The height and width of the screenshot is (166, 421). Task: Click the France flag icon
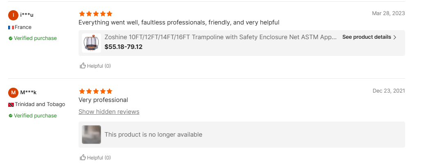point(11,27)
